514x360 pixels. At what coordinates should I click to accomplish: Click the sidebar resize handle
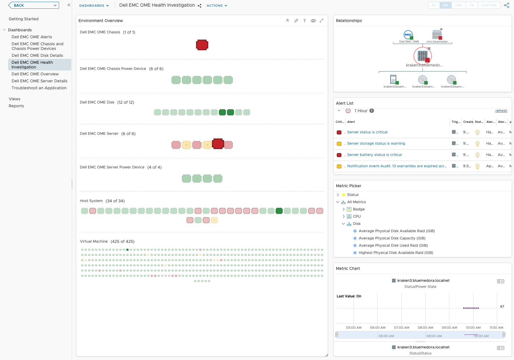pos(72,184)
